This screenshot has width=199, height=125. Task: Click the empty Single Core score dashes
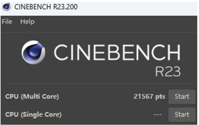coord(157,115)
